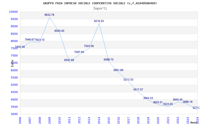Select the 7456.48 data label

click(20, 47)
